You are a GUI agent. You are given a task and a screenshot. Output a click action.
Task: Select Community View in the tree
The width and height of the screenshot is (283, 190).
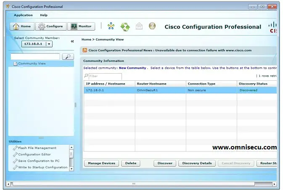click(41, 64)
